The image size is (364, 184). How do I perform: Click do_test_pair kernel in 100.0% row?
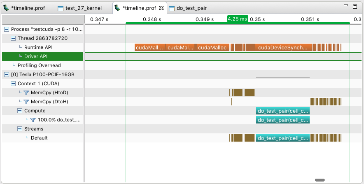pyautogui.click(x=283, y=120)
